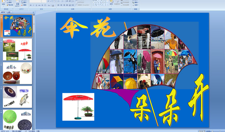Click the Delete slide button

24,5
